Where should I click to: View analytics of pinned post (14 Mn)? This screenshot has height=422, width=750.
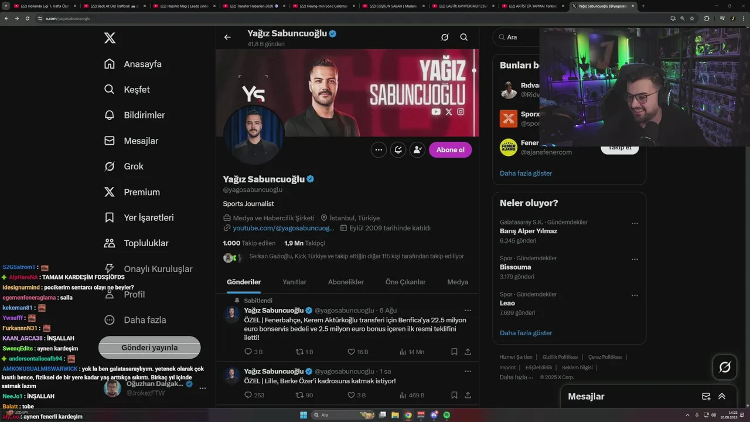point(411,352)
